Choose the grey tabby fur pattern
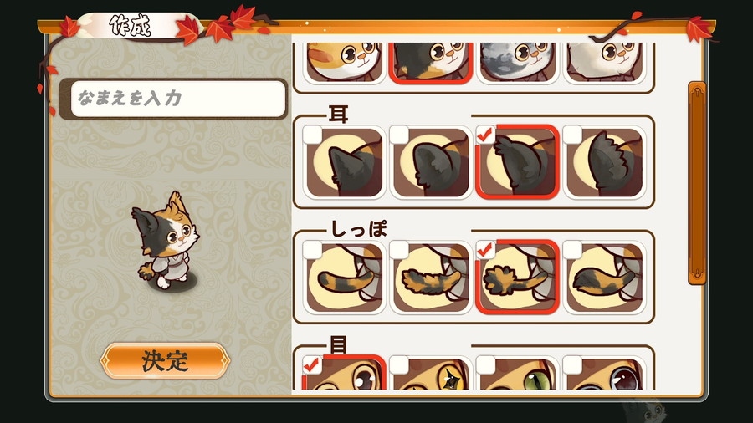The height and width of the screenshot is (423, 753). coord(517,63)
